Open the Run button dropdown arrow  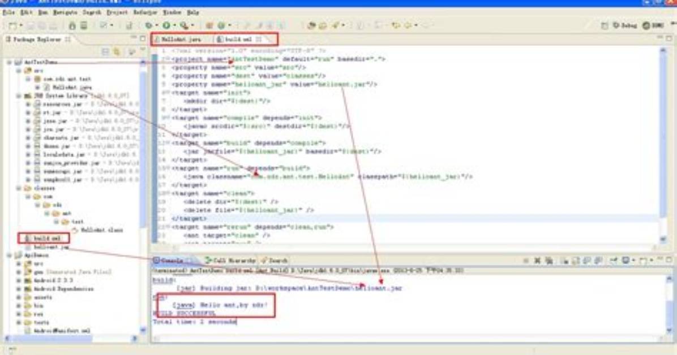click(x=174, y=26)
